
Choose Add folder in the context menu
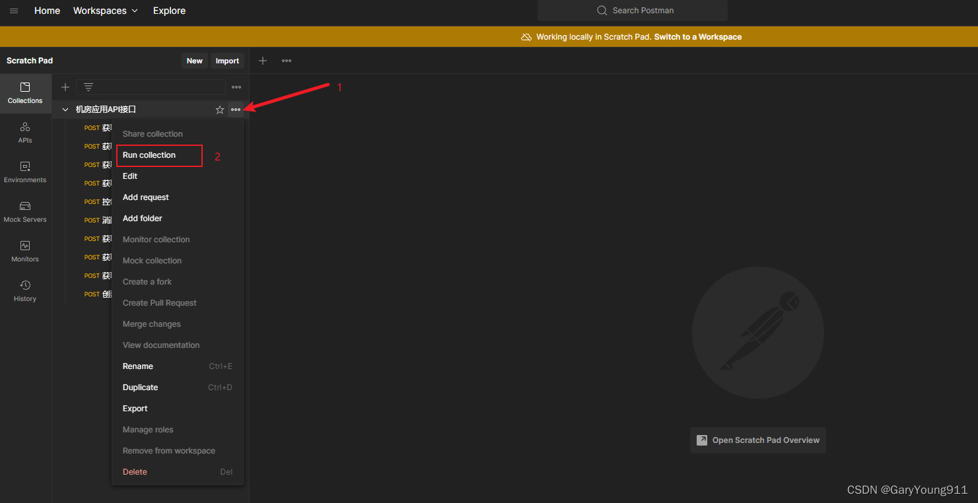tap(178, 218)
